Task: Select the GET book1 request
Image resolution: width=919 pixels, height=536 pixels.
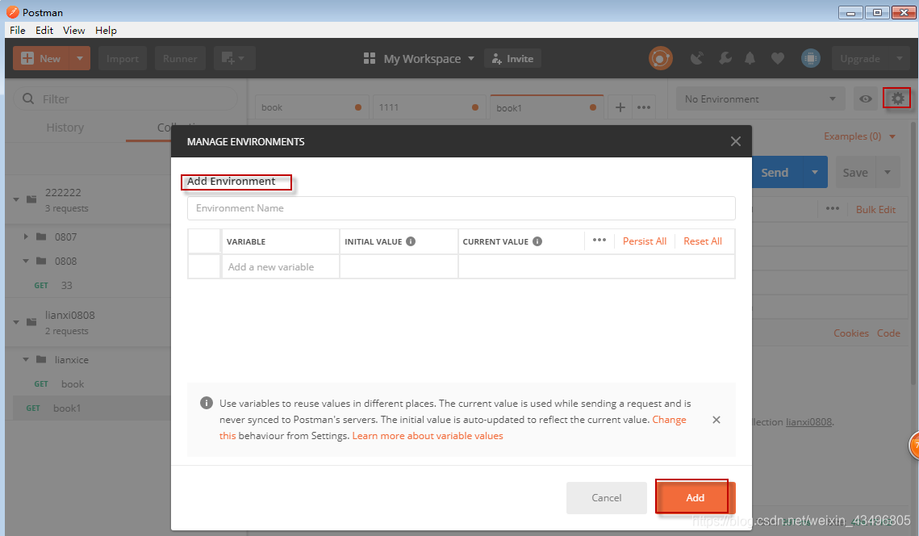Action: (92, 408)
